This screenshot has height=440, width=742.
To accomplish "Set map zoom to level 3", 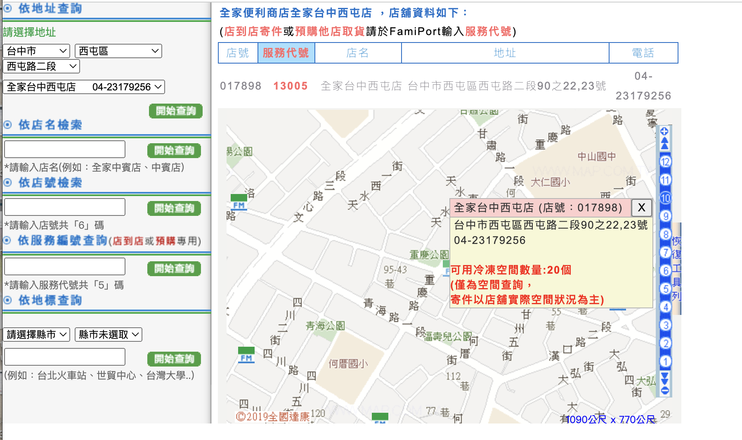I will pyautogui.click(x=665, y=325).
